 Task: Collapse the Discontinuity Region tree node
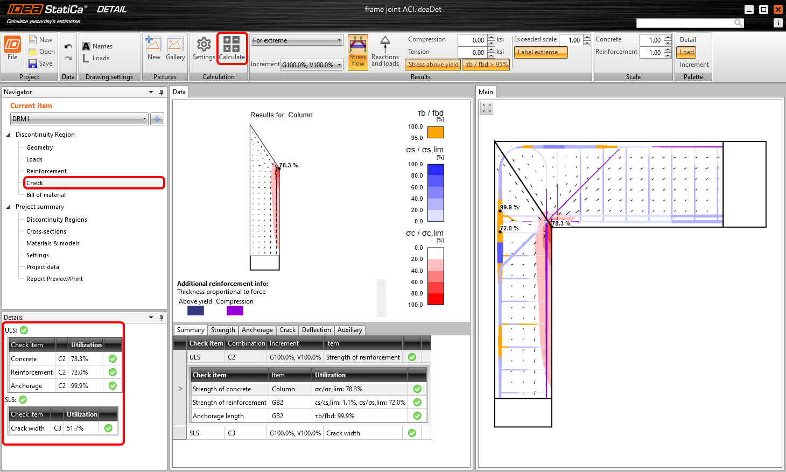click(9, 135)
